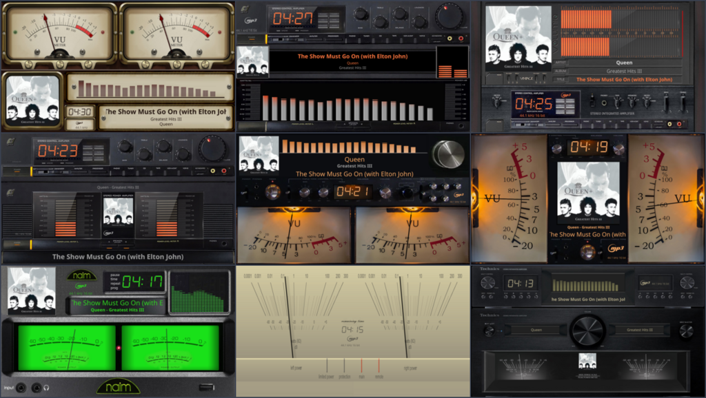Click the Title field in 04:25 skin
The height and width of the screenshot is (398, 706).
tap(624, 79)
